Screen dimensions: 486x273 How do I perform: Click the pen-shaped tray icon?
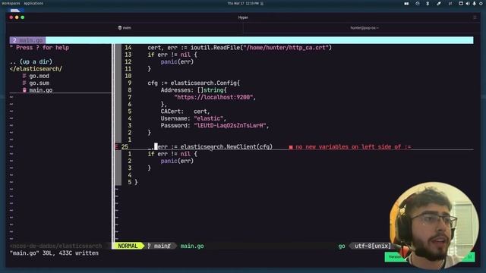coord(439,3)
